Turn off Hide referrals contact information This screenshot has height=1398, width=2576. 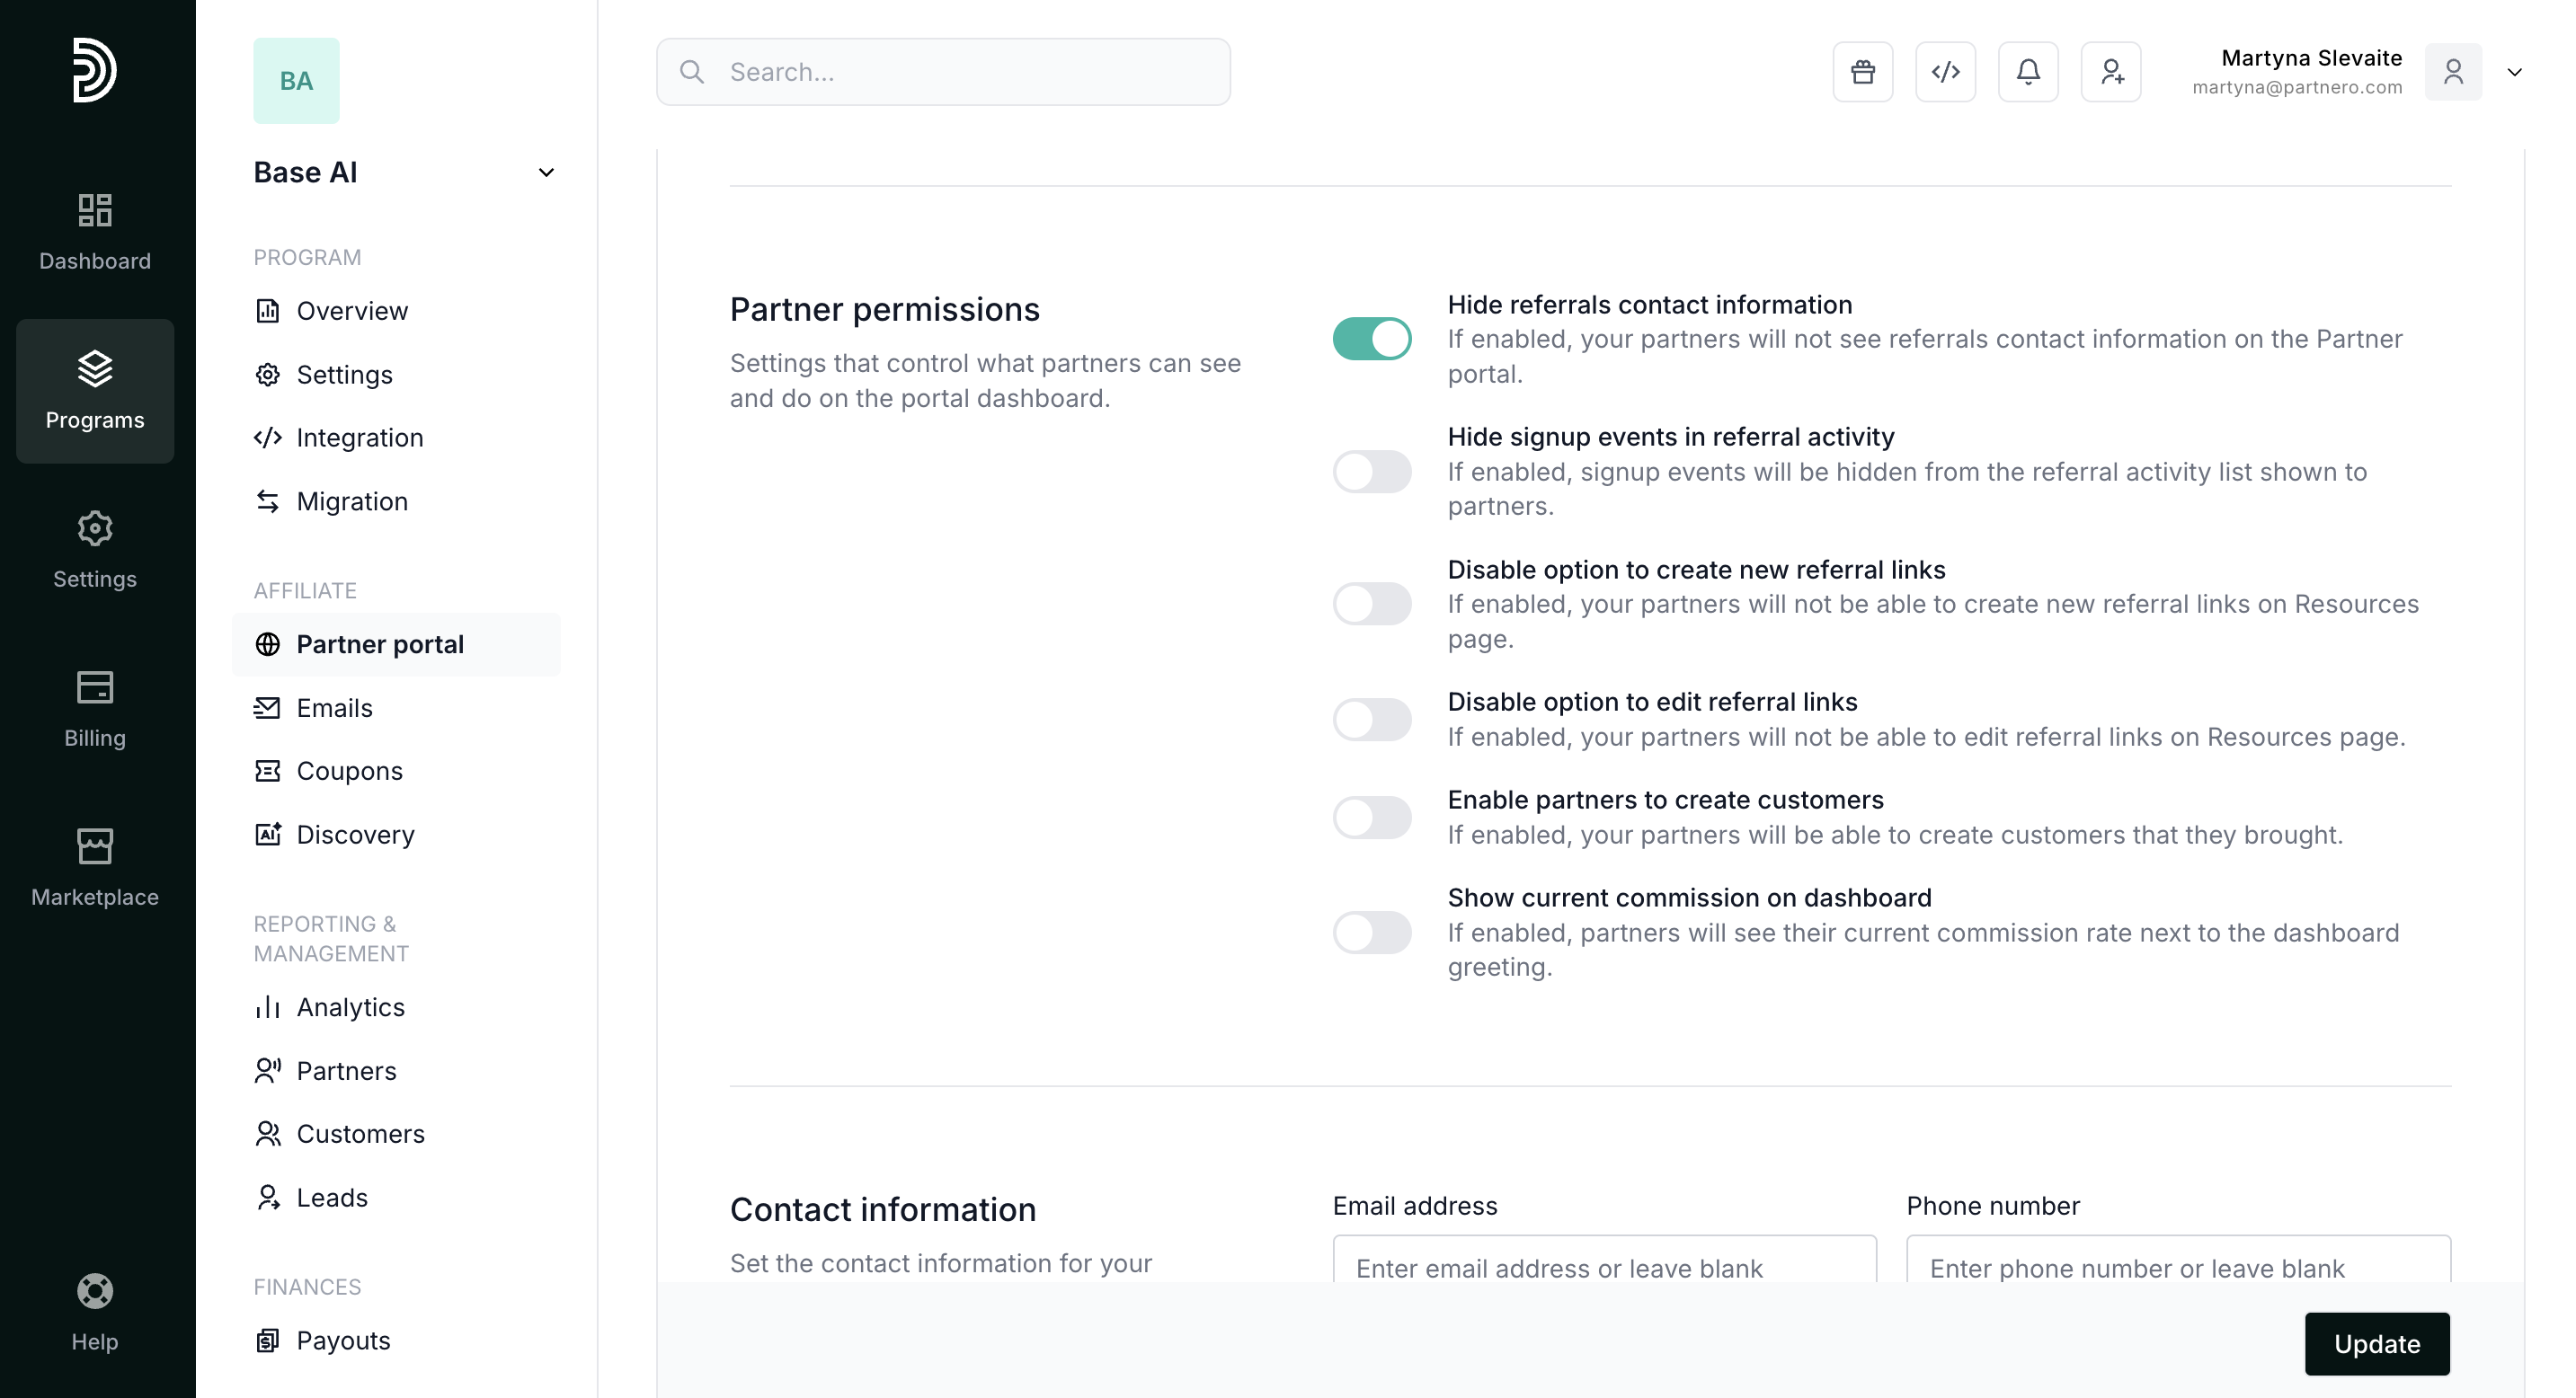(x=1372, y=339)
